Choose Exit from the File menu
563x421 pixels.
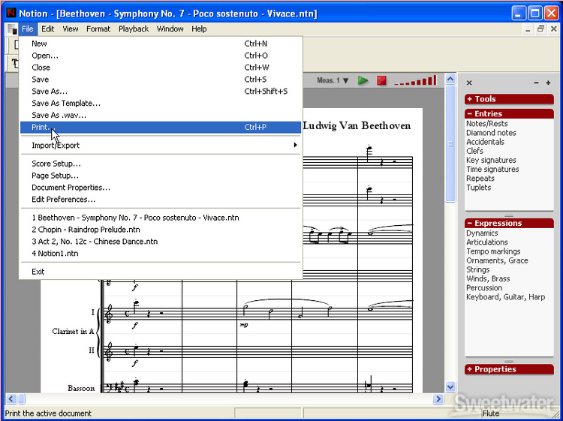pyautogui.click(x=161, y=272)
